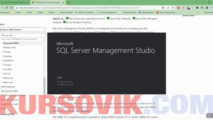The width and height of the screenshot is (213, 120).
Task: Open the https://direct.yande... bookmark
Action: 166,12
